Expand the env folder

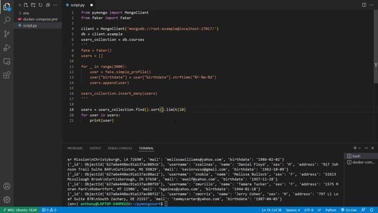click(x=38, y=13)
